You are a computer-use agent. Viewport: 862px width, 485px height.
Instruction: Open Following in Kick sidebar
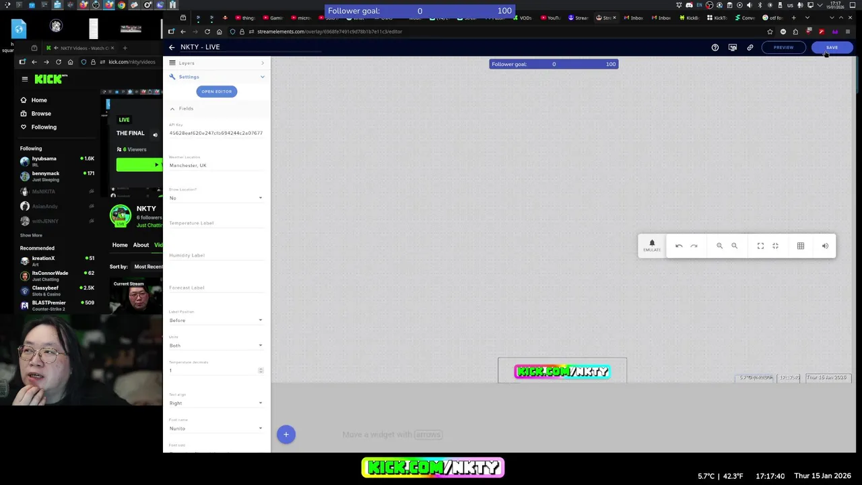[x=44, y=127]
